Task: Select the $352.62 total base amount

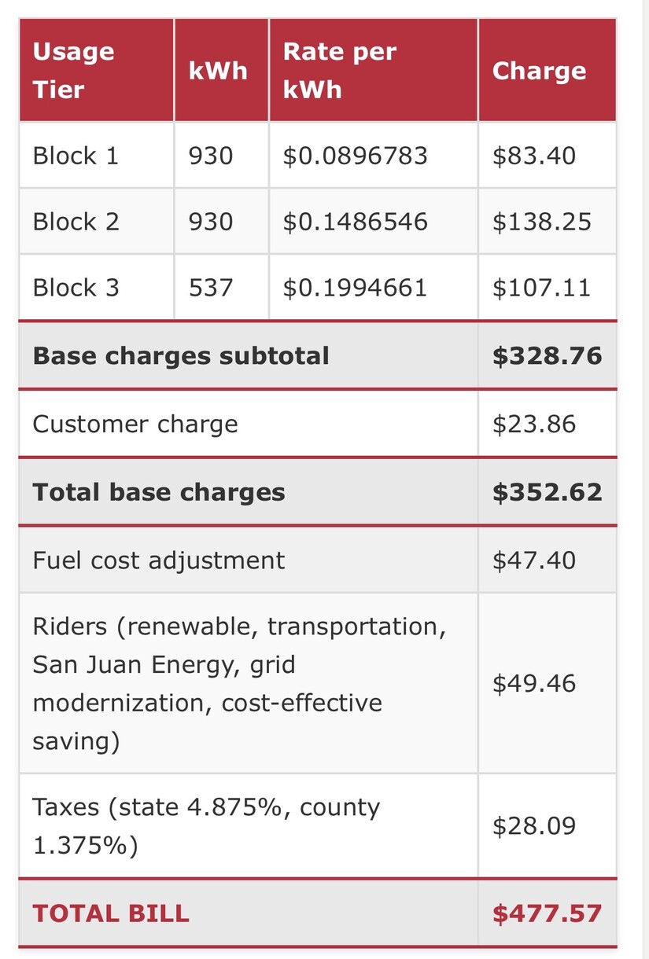Action: tap(548, 492)
